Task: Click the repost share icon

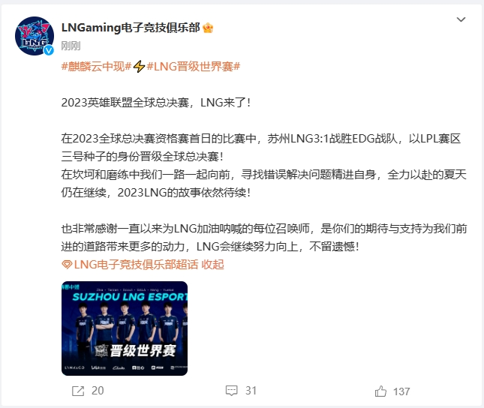Action: click(x=78, y=391)
